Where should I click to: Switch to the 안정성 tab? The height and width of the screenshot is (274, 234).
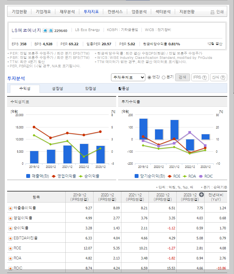[91, 89]
